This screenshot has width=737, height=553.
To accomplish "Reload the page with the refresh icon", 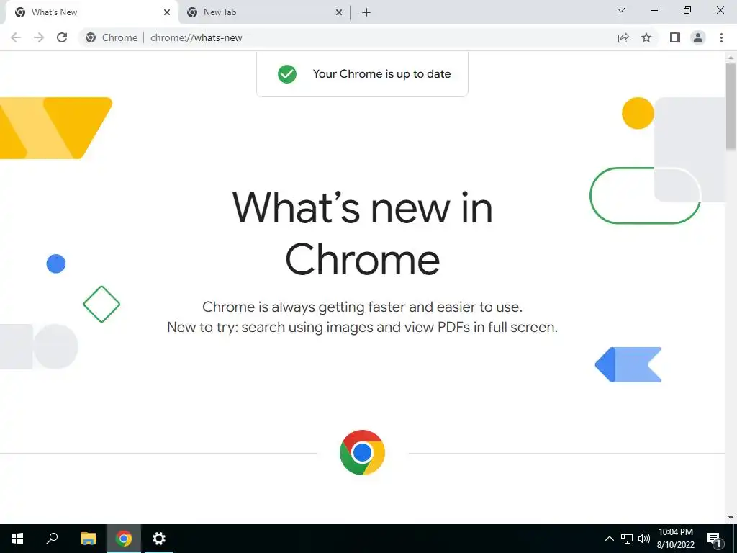I will click(x=62, y=37).
